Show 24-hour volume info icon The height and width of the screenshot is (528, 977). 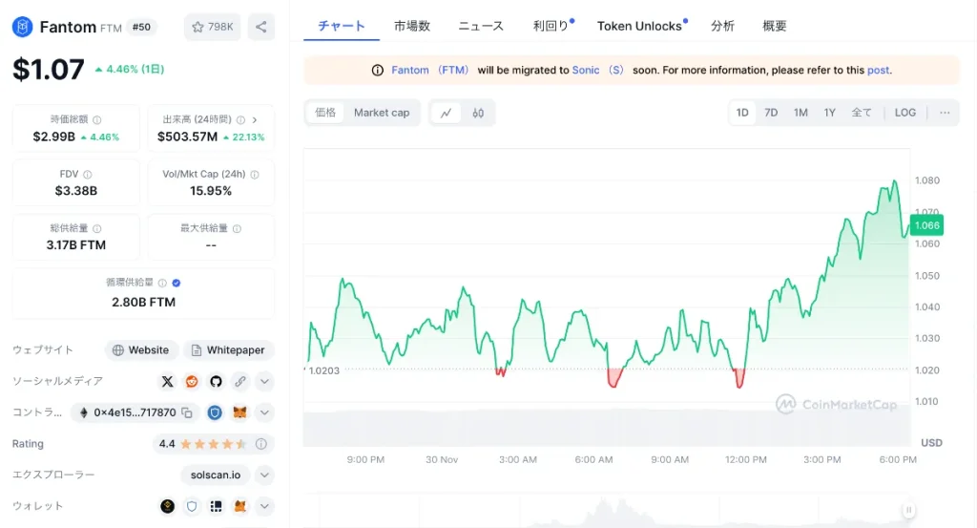(x=240, y=119)
